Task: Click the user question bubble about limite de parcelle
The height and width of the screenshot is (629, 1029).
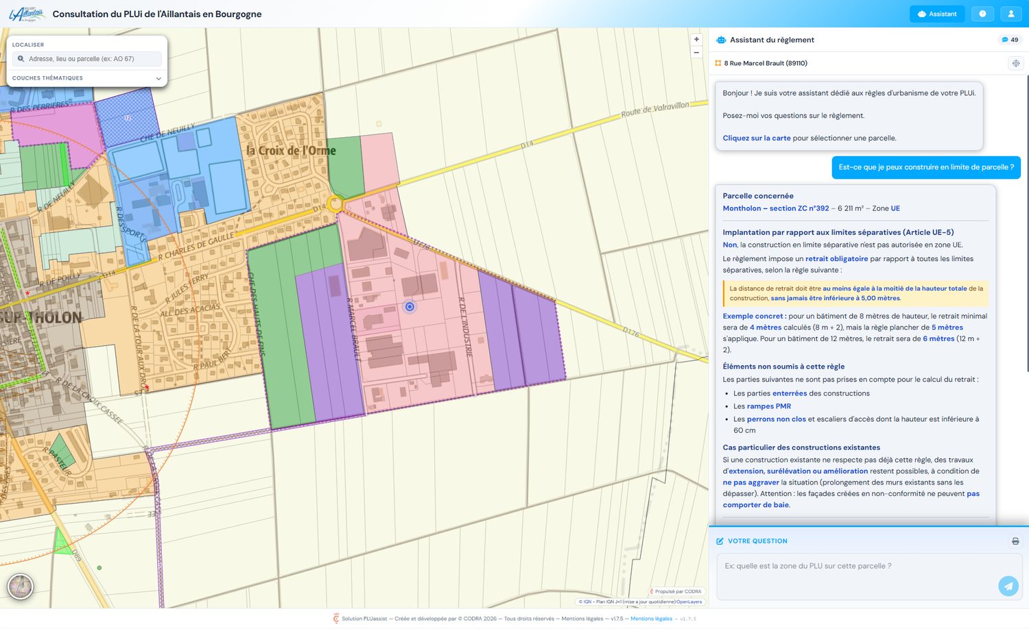Action: pyautogui.click(x=926, y=167)
